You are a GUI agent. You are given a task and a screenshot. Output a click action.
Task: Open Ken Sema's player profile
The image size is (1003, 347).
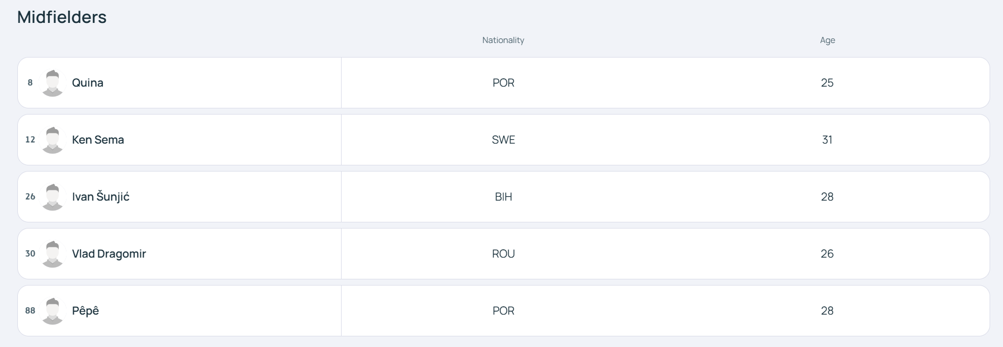pyautogui.click(x=98, y=140)
